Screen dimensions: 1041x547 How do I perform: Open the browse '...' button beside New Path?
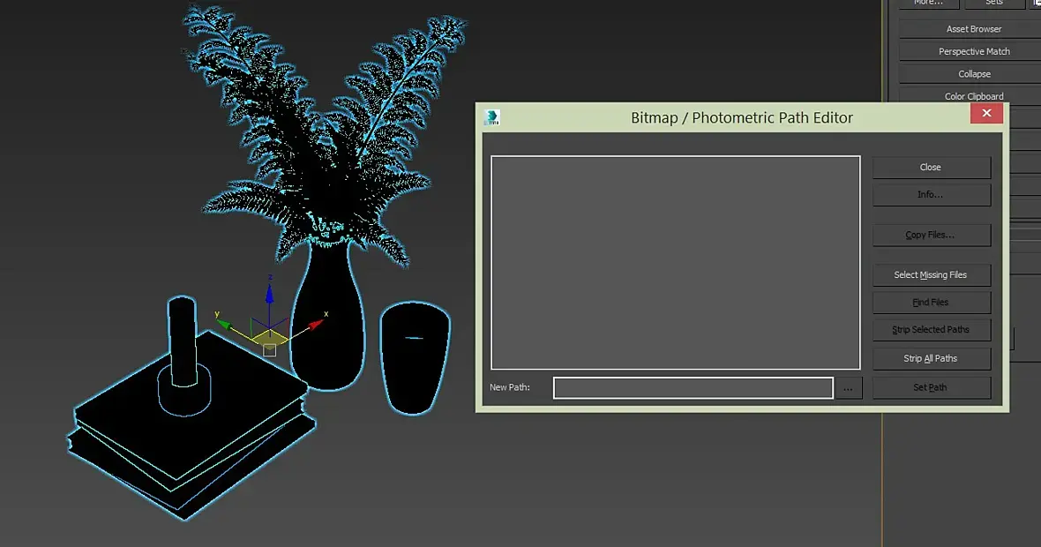click(848, 387)
